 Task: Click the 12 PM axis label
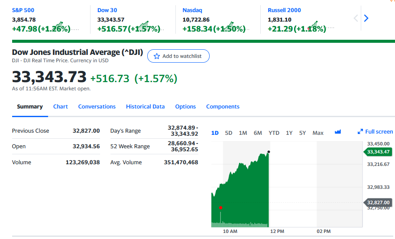(x=277, y=231)
